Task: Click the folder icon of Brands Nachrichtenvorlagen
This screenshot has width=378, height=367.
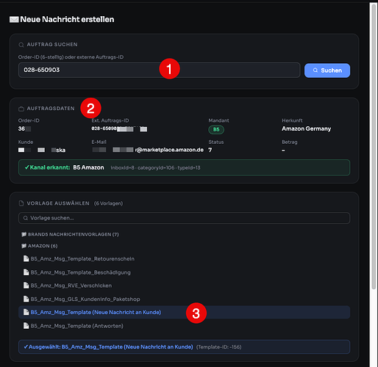Action: coord(24,234)
